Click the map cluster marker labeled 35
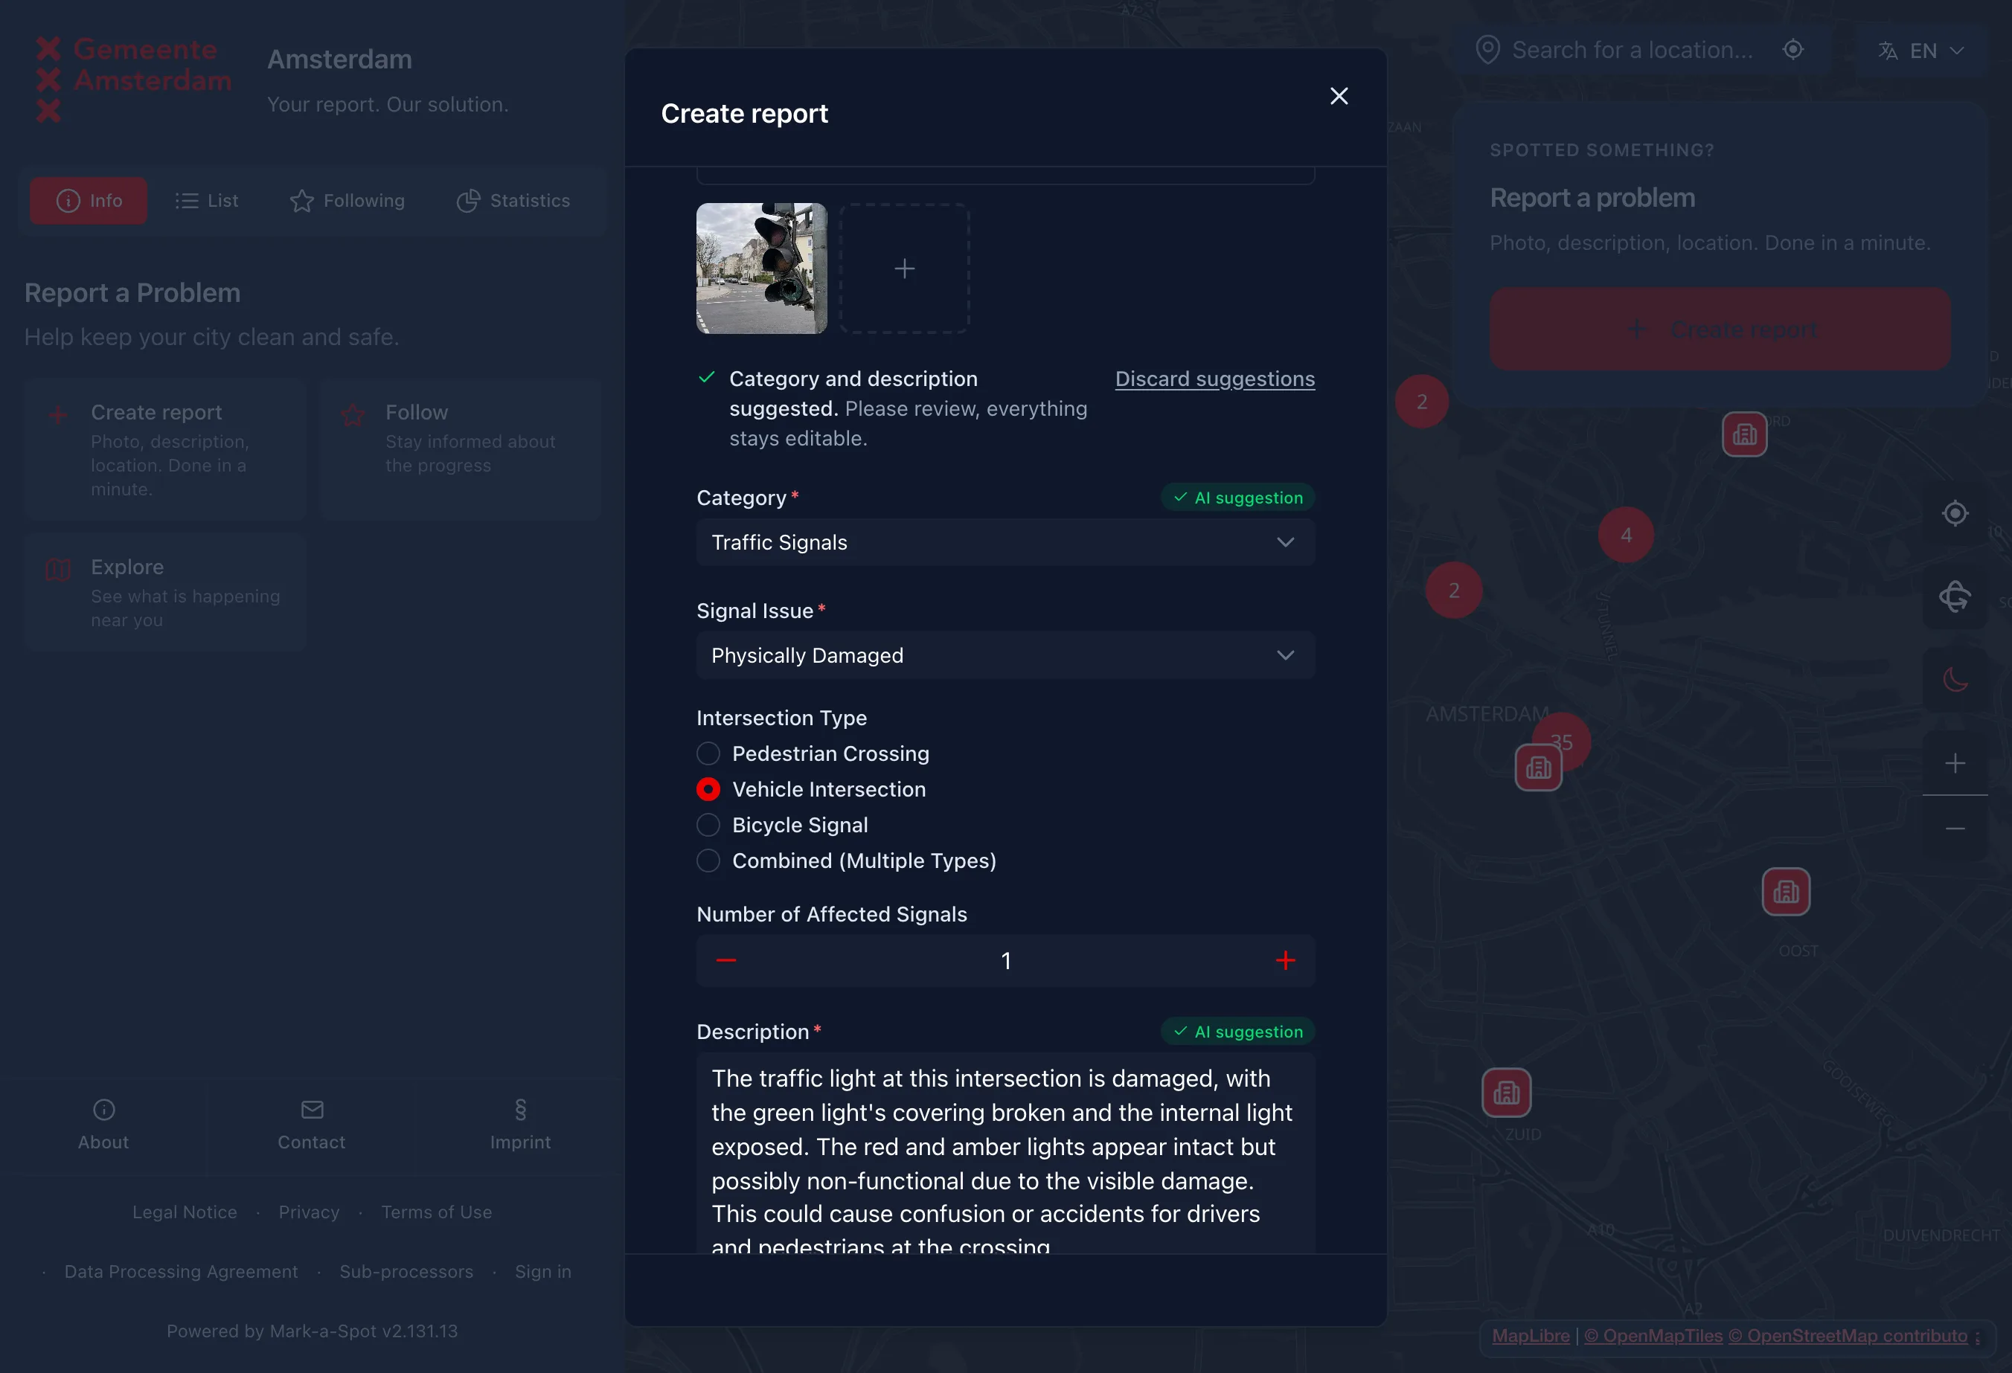The image size is (2012, 1373). tap(1561, 742)
